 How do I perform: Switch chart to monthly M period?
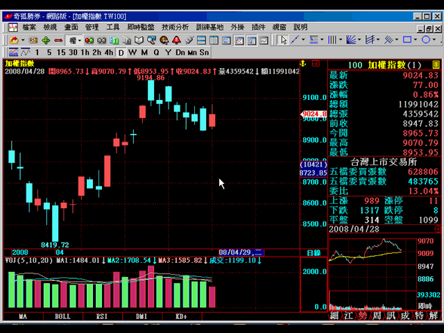pos(144,53)
